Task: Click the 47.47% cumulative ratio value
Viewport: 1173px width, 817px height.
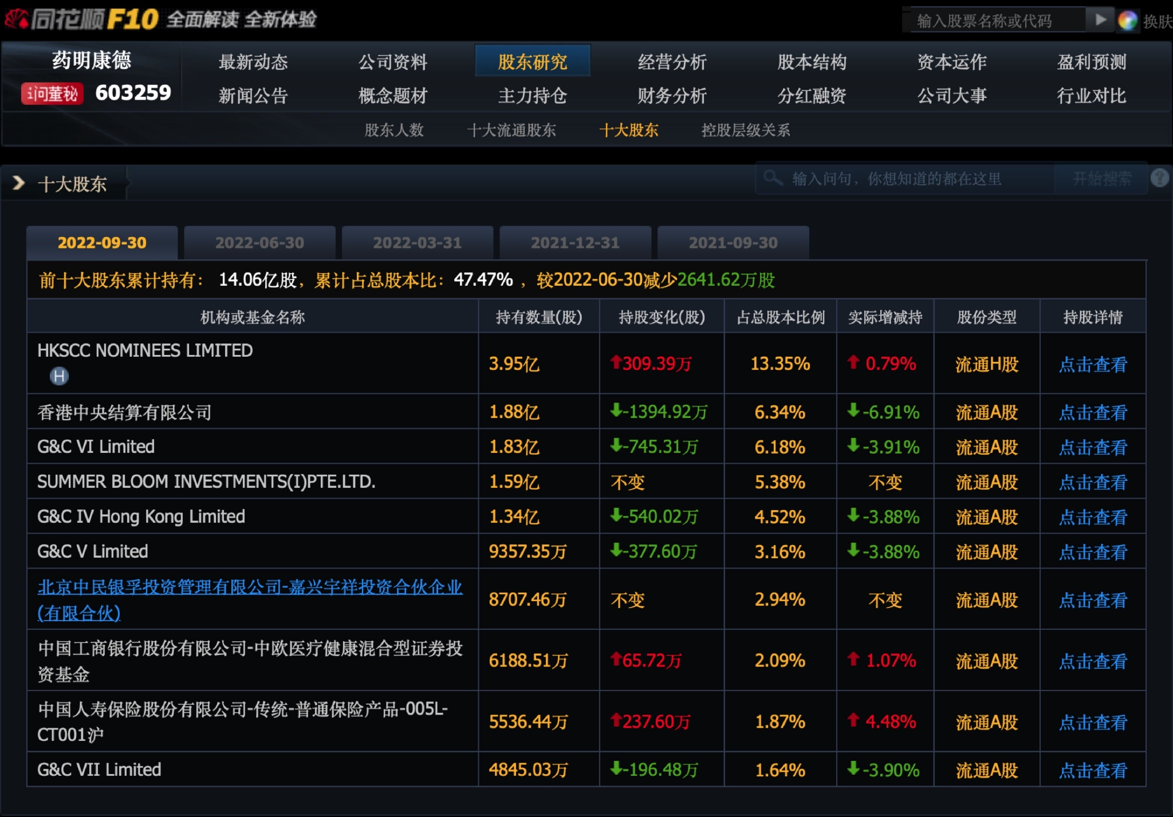Action: (483, 279)
